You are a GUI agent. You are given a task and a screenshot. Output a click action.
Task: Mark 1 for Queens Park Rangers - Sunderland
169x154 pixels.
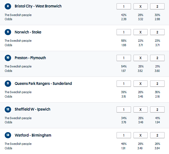point(123,83)
